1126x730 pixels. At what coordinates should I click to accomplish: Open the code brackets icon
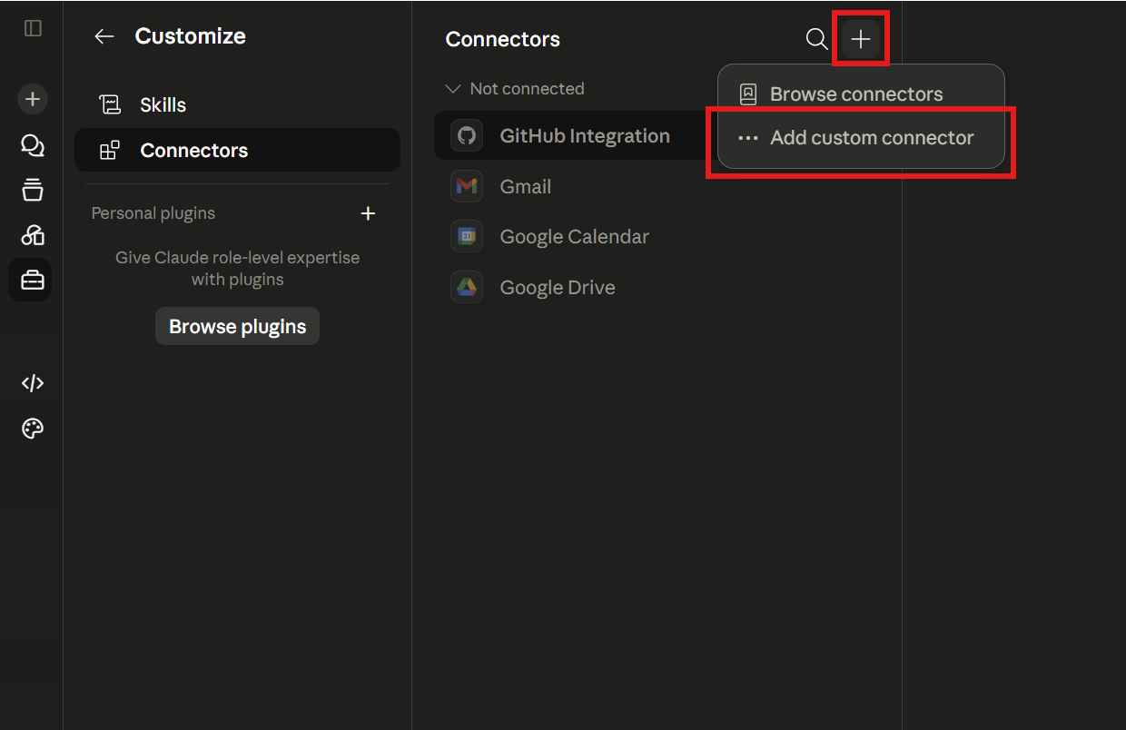click(x=33, y=383)
